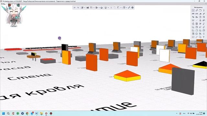Viewport: 207px width, 116px height.
Task: Open File Explorer from the taskbar
Action: tap(41, 113)
